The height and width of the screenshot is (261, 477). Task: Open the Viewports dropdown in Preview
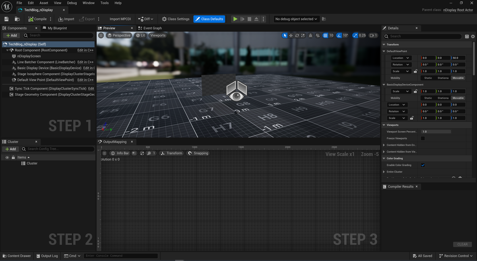click(158, 35)
